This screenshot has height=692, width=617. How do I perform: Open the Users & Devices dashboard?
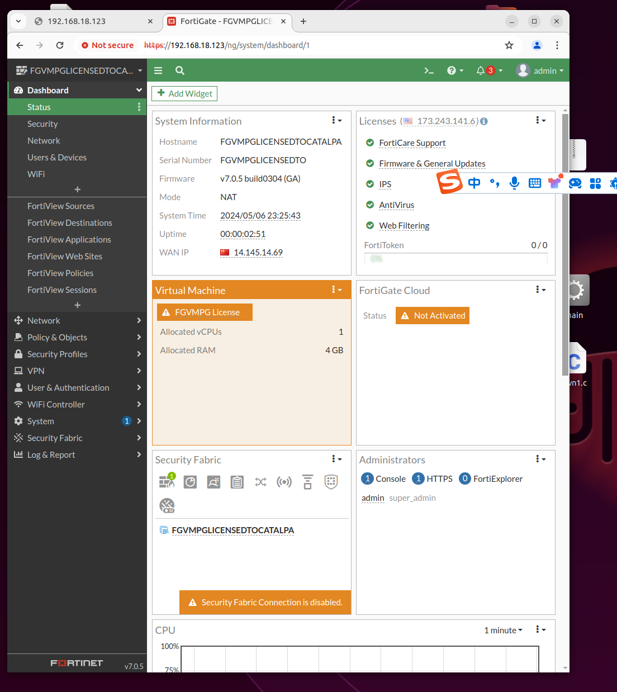click(x=57, y=157)
